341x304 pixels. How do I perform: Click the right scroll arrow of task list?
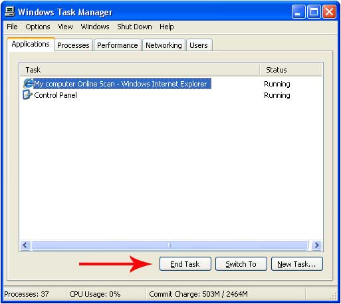317,245
